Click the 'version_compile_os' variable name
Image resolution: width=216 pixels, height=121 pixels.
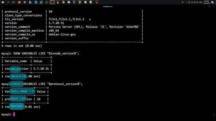pyautogui.click(x=20, y=34)
